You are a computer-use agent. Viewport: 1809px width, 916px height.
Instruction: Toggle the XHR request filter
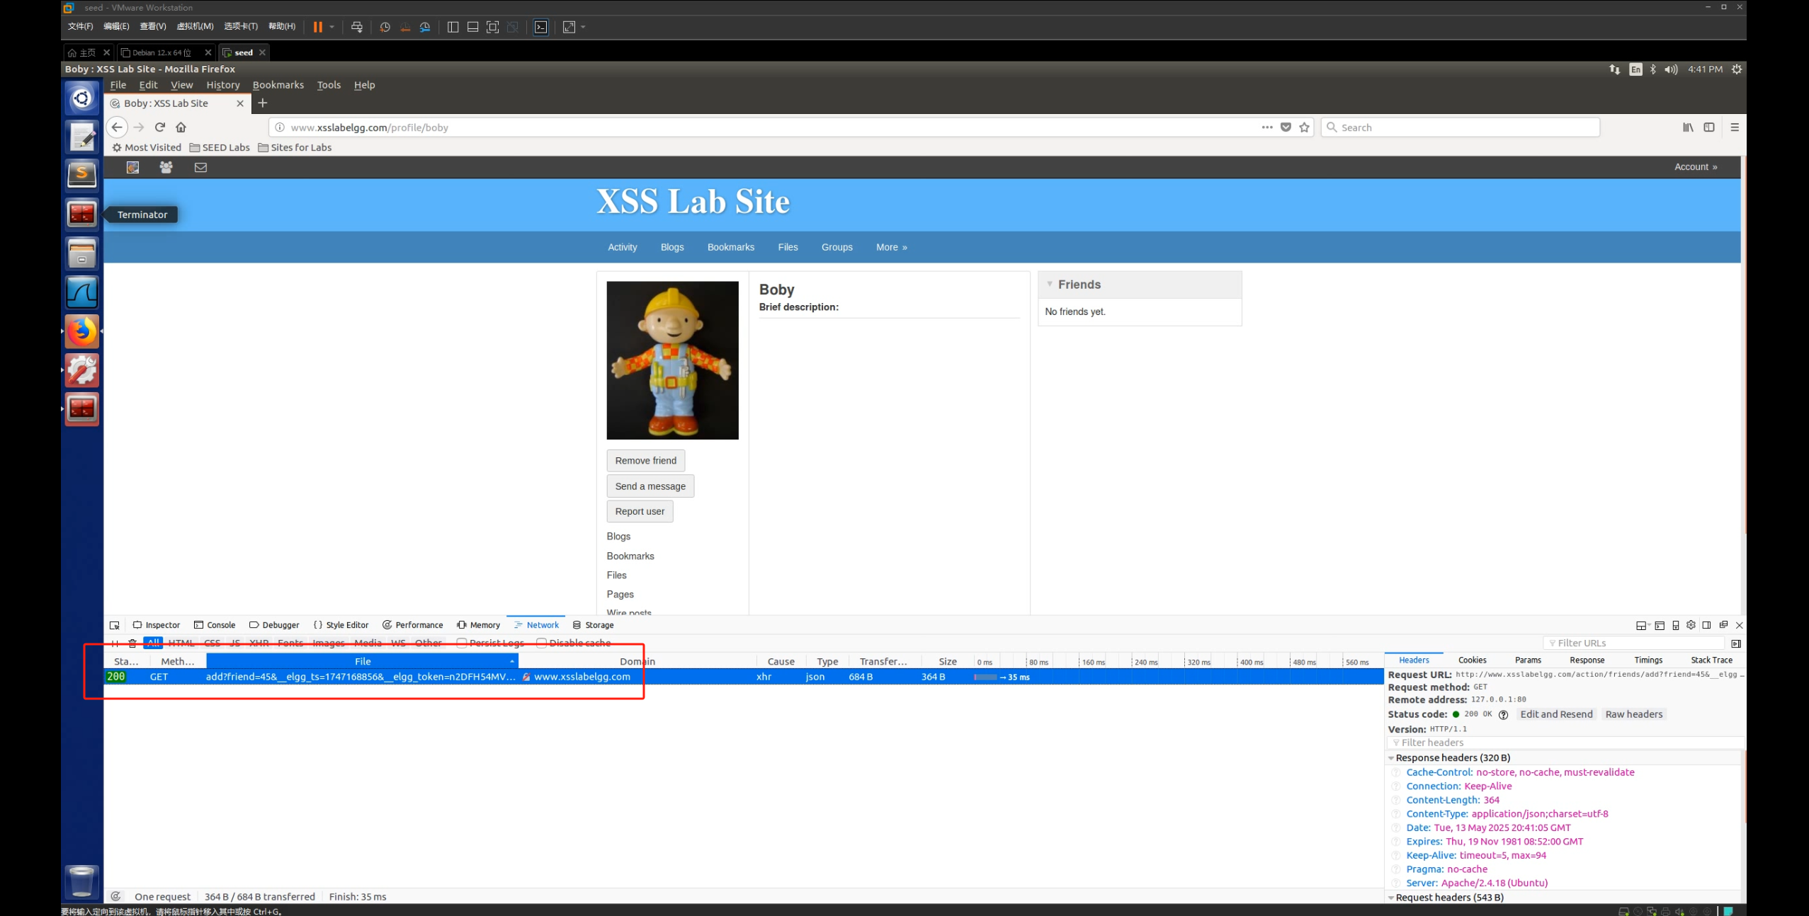click(x=259, y=643)
